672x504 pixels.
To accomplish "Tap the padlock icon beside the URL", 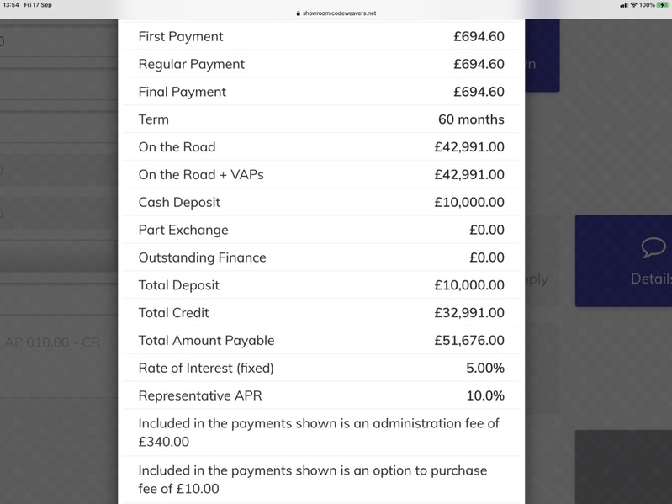I will point(299,13).
